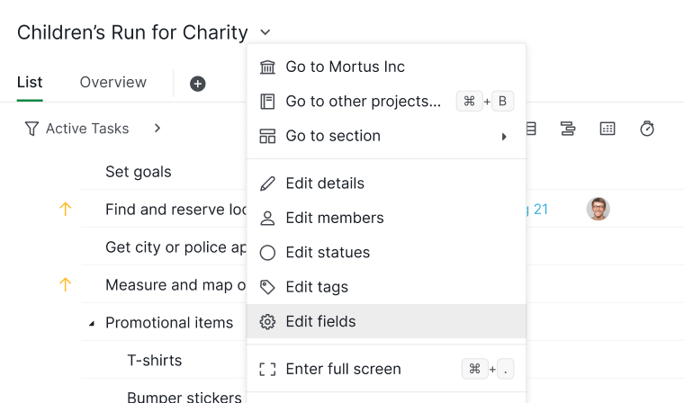
Task: Open the Gantt chart view icon
Action: [x=568, y=129]
